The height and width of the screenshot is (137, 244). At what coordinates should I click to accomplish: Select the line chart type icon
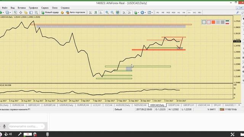pos(101,13)
